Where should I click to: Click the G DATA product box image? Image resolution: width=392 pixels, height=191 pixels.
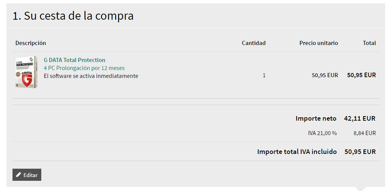[26, 72]
